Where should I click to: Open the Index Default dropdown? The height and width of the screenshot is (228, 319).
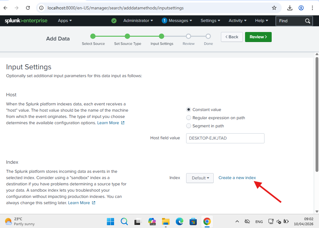(200, 178)
